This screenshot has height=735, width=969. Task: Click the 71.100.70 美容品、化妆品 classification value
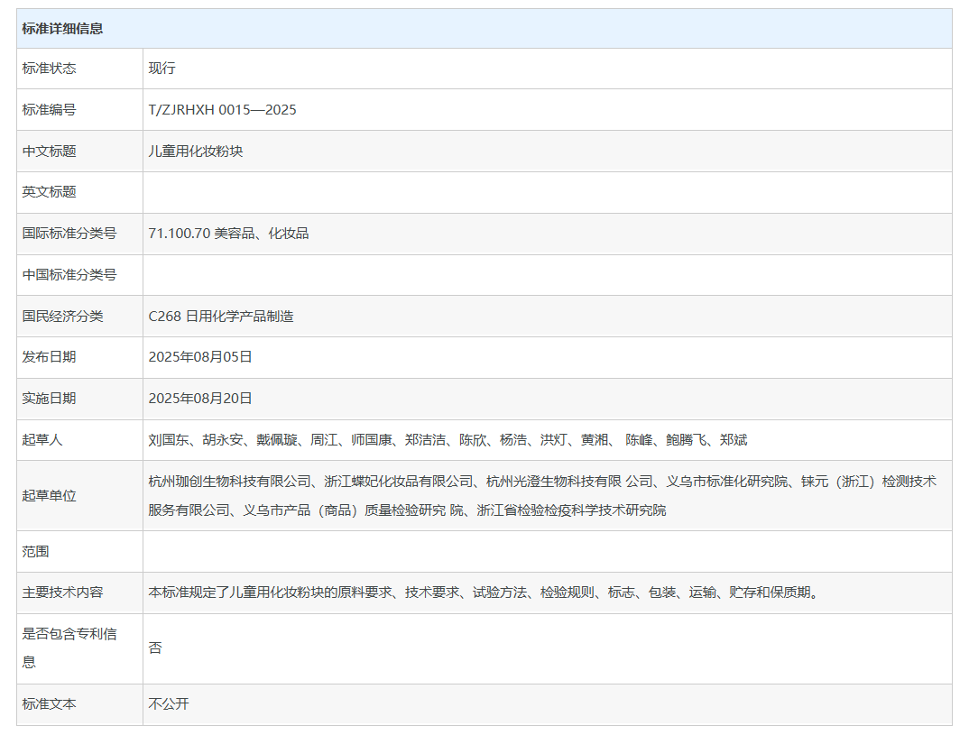coord(228,234)
